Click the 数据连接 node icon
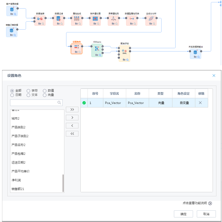Image resolution: width=222 pixels, height=222 pixels. point(40,19)
